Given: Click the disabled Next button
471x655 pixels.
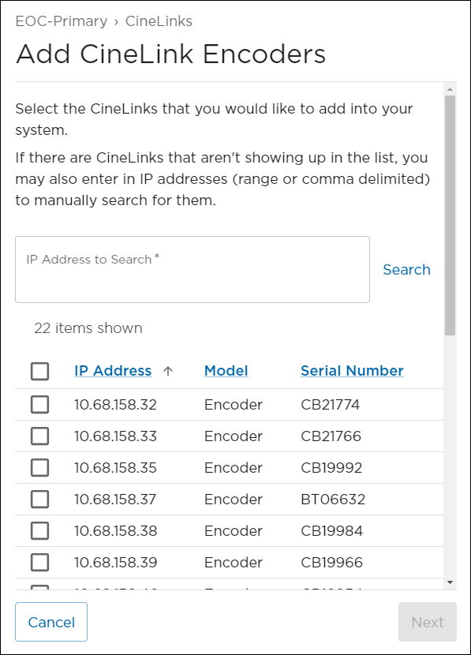Looking at the screenshot, I should point(427,622).
